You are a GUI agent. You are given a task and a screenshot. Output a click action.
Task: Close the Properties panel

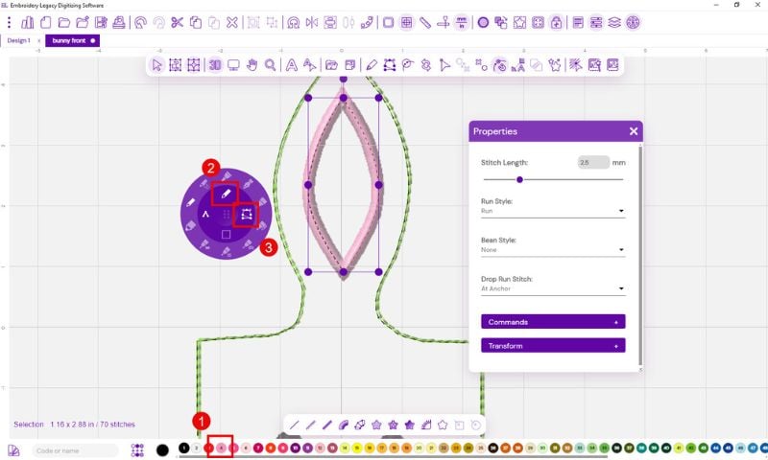(634, 131)
